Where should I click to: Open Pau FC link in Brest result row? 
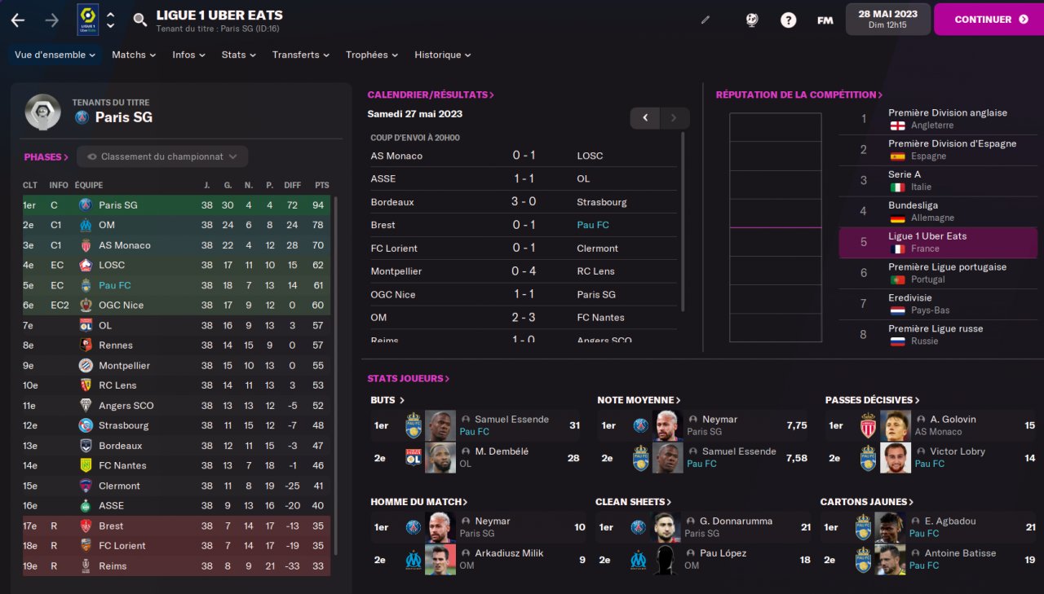[593, 225]
